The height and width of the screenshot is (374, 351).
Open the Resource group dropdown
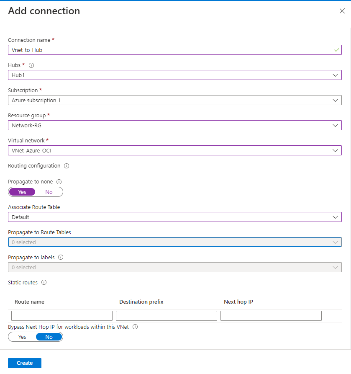(174, 125)
